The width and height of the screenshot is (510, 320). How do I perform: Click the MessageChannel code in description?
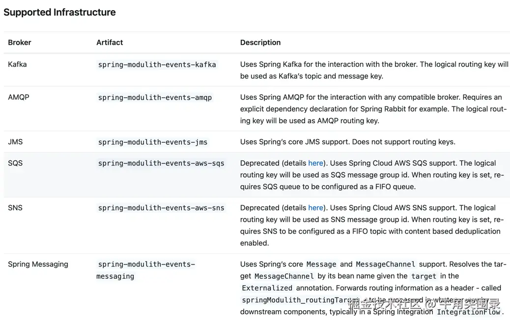(385, 264)
